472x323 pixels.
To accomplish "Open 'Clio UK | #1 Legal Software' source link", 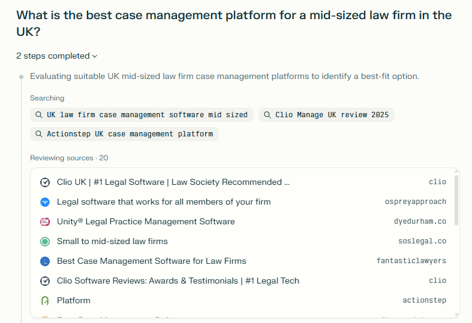I will 173,182.
